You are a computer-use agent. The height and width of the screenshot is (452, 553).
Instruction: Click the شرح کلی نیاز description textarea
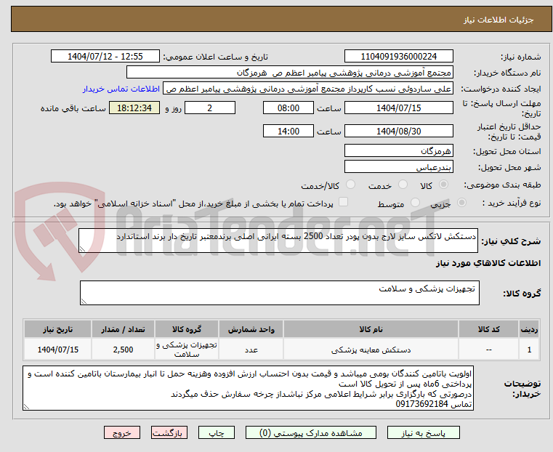tap(278, 241)
